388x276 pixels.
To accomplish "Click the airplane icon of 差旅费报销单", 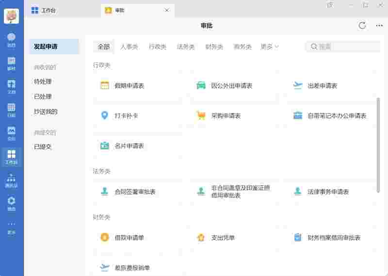I will [105, 267].
